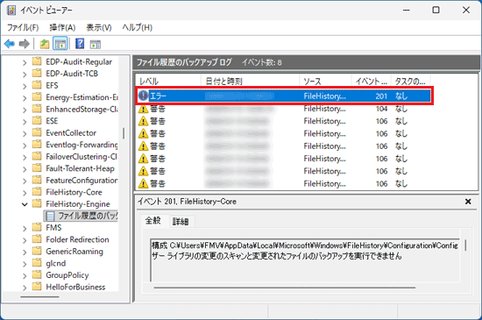
Task: Switch to the 全般 tab
Action: point(153,220)
